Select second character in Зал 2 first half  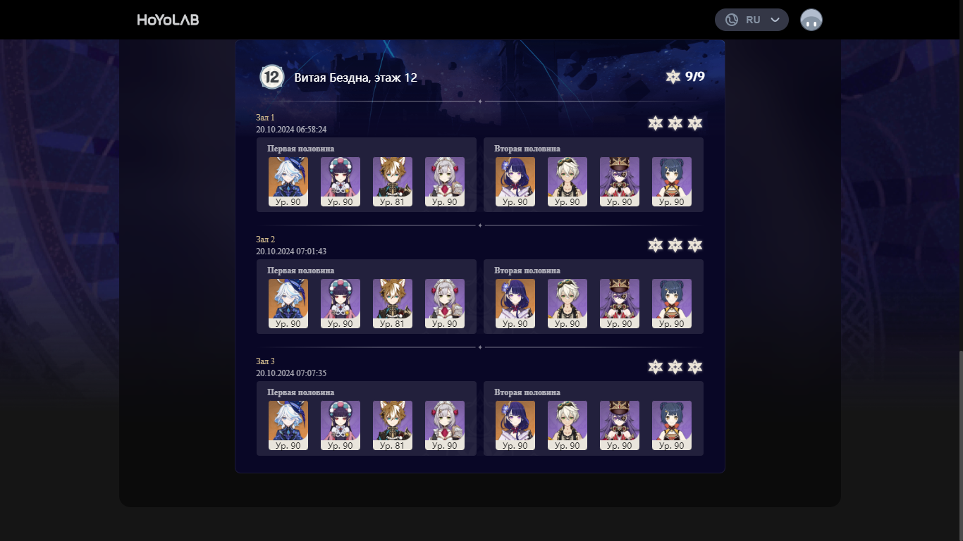pyautogui.click(x=341, y=304)
